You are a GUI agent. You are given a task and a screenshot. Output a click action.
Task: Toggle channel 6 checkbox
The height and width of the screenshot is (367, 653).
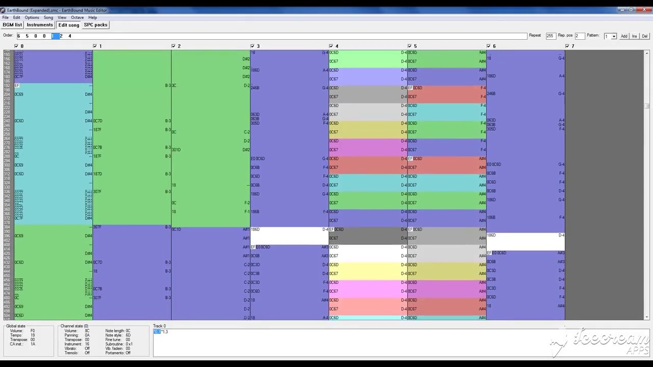coord(488,46)
